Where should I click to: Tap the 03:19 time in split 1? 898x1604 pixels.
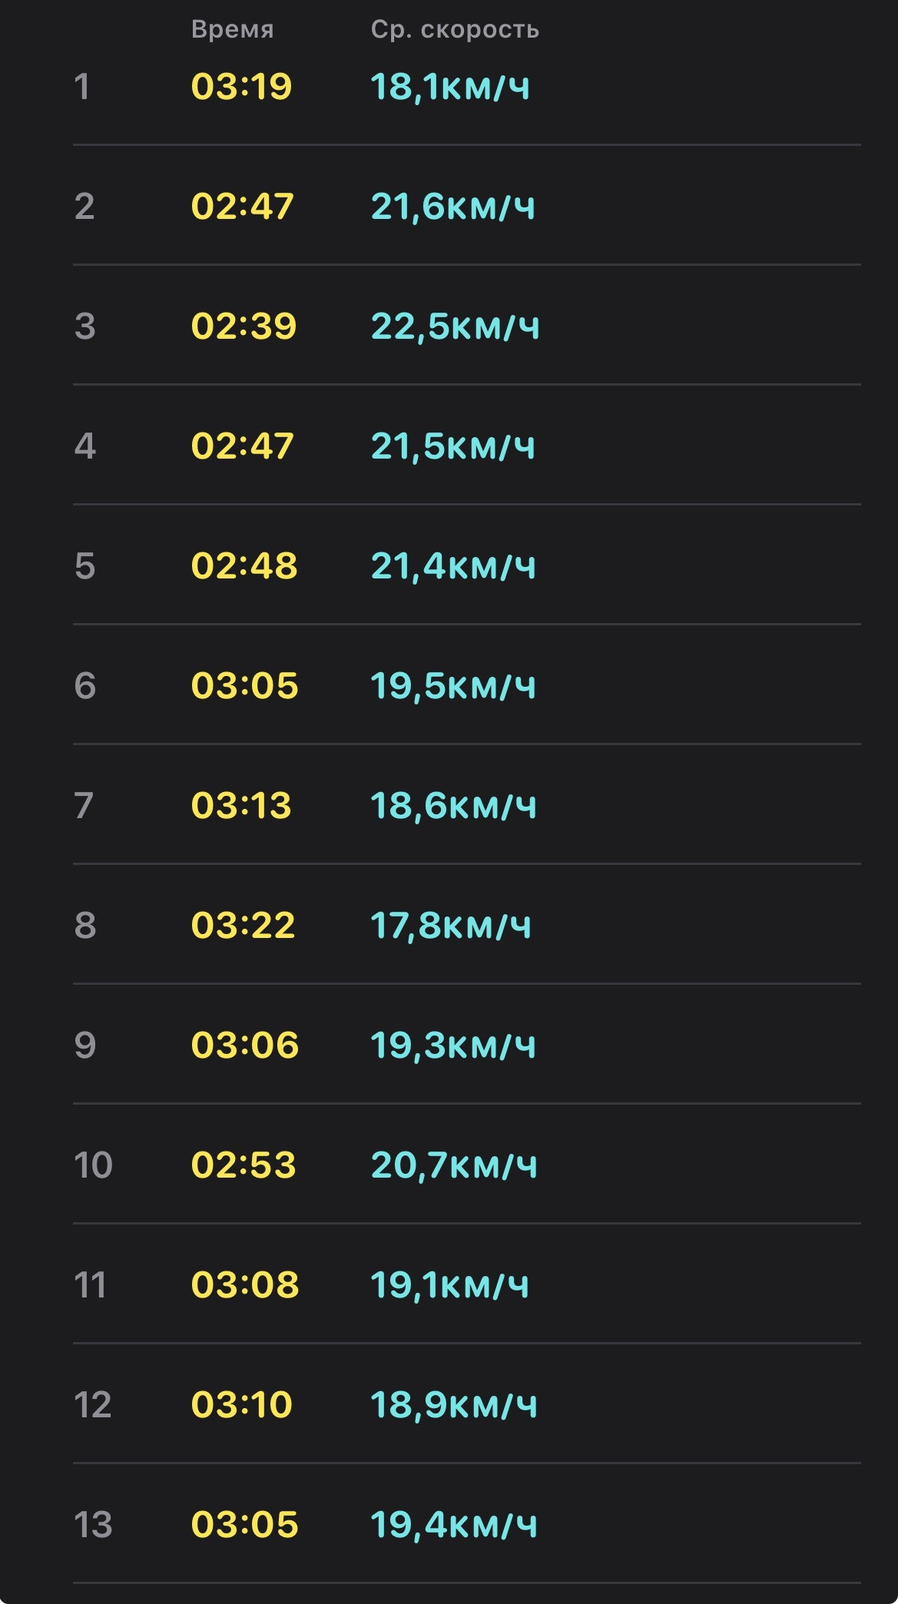coord(241,87)
